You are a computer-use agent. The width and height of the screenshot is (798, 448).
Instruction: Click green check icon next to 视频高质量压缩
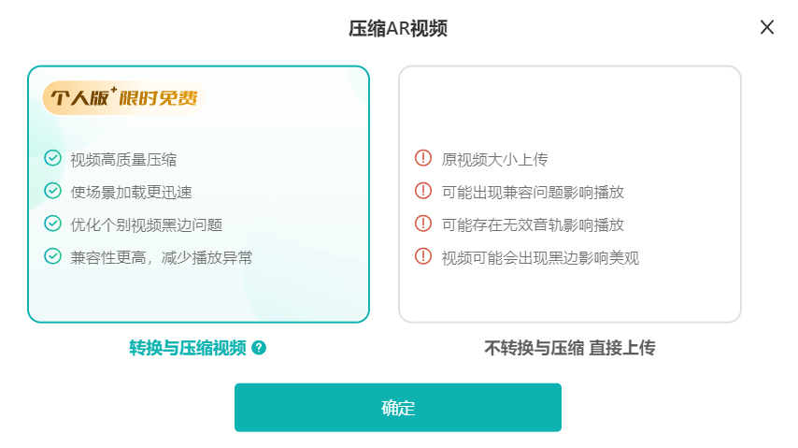52,158
